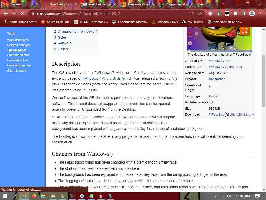Toggle the browser side panel
Image resolution: width=266 pixels, height=200 pixels.
[244, 14]
